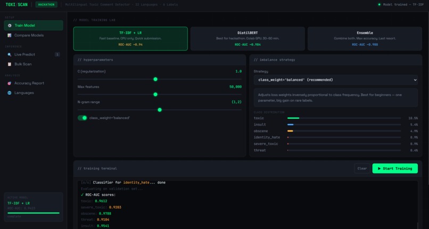The height and width of the screenshot is (229, 429).
Task: Click the '// training terminal' header
Action: click(97, 168)
